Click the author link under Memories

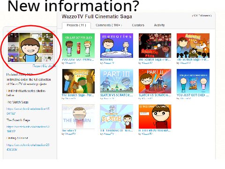[x=109, y=63]
